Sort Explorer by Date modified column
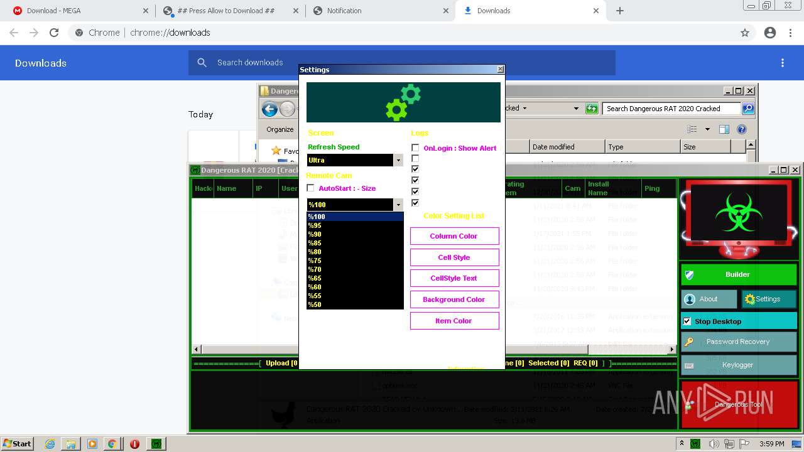Viewport: 804px width, 452px height. tap(567, 147)
